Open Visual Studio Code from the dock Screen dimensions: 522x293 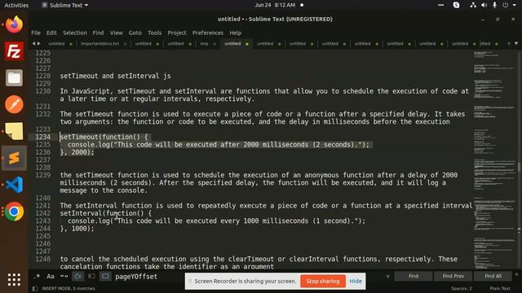(x=14, y=185)
